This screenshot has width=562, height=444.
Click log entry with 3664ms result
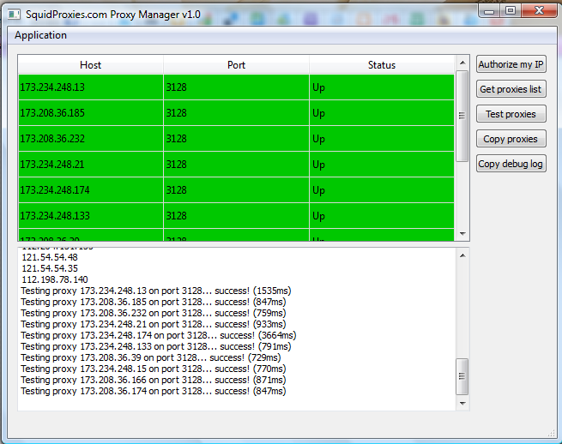pos(159,335)
